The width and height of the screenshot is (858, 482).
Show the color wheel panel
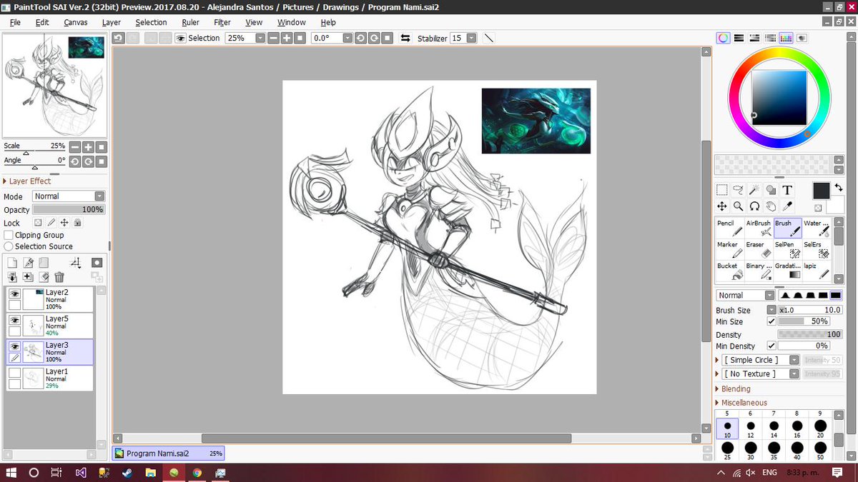(x=724, y=38)
